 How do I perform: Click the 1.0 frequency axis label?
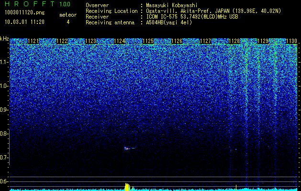pyautogui.click(x=4, y=86)
